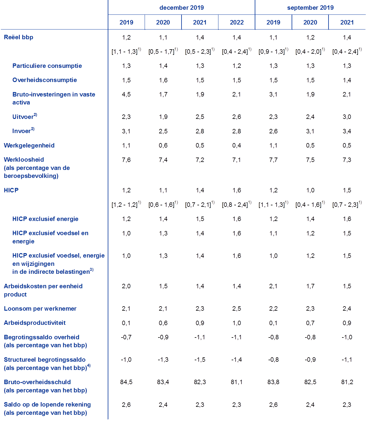Select the 'september 2019' column group header
This screenshot has width=366, height=421.
tap(310, 8)
